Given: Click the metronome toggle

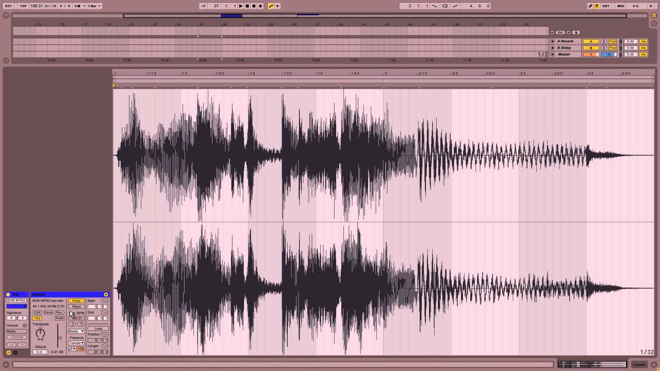Looking at the screenshot, I should pos(78,6).
